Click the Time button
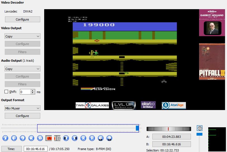 (11, 149)
